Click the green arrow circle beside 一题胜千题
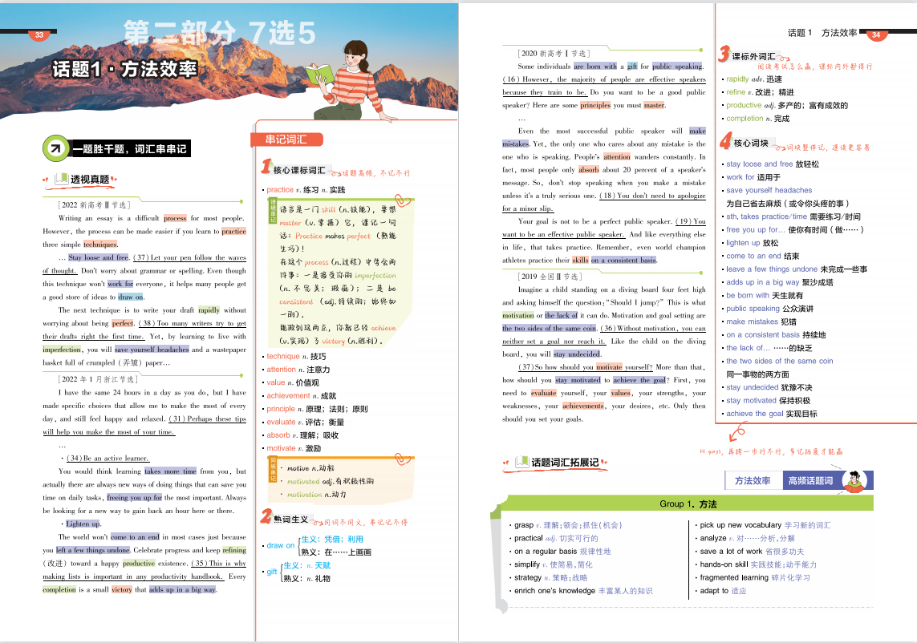 pos(55,148)
